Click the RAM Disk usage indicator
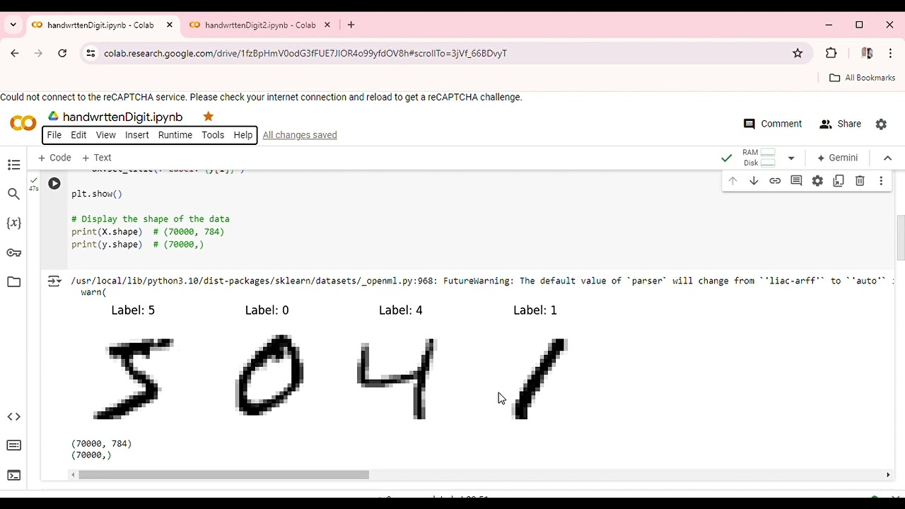Viewport: 905px width, 509px height. tap(759, 158)
